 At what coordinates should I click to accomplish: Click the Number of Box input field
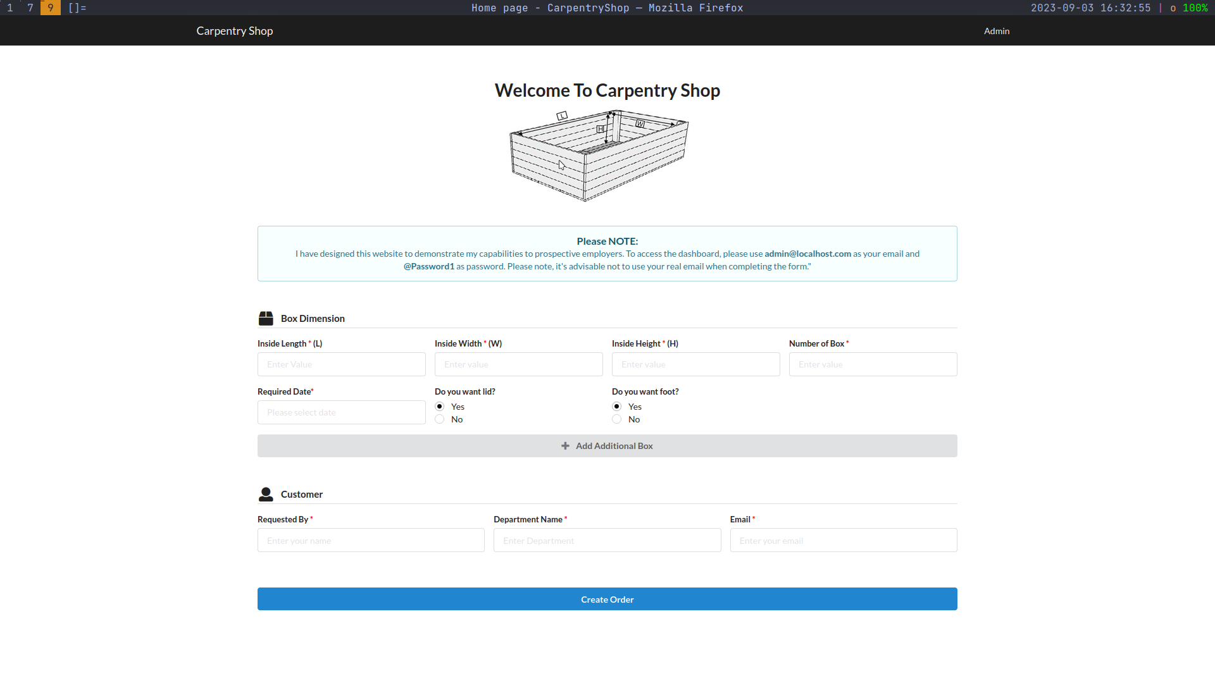873,364
